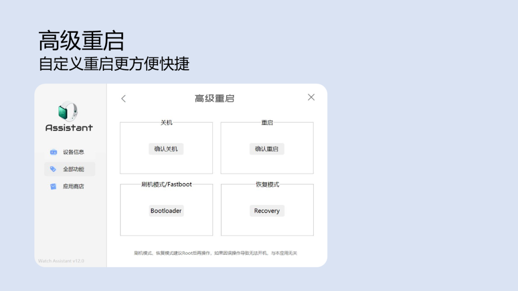This screenshot has width=518, height=291.
Task: Click the watch logo above Assistant
Action: (x=69, y=111)
